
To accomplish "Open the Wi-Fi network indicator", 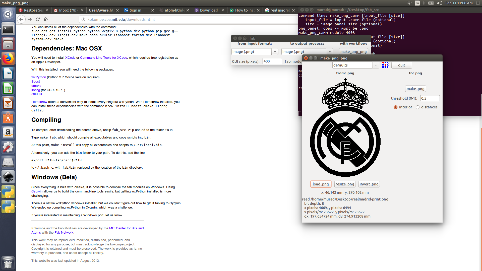I will coord(409,3).
